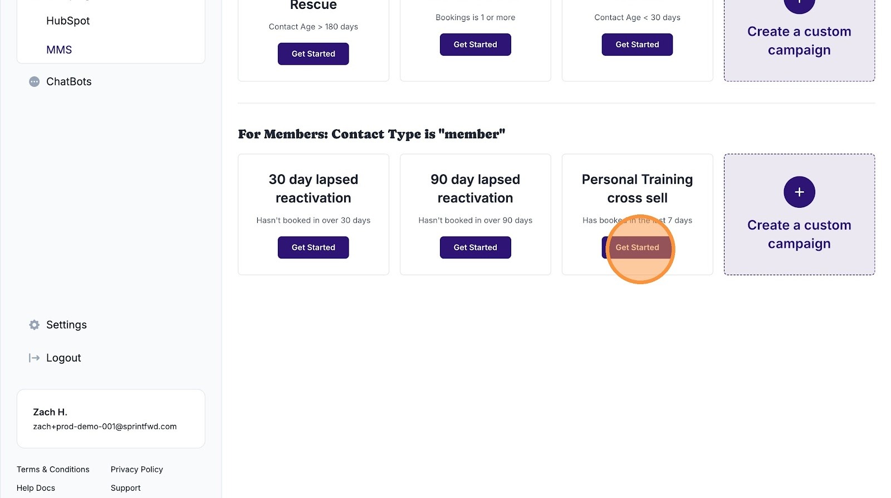Get Started for Contact Age < 30 days
Screen dimensions: 891x498
coord(637,45)
